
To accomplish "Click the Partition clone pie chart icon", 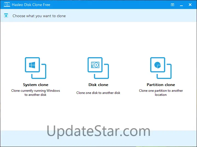I will [161, 68].
